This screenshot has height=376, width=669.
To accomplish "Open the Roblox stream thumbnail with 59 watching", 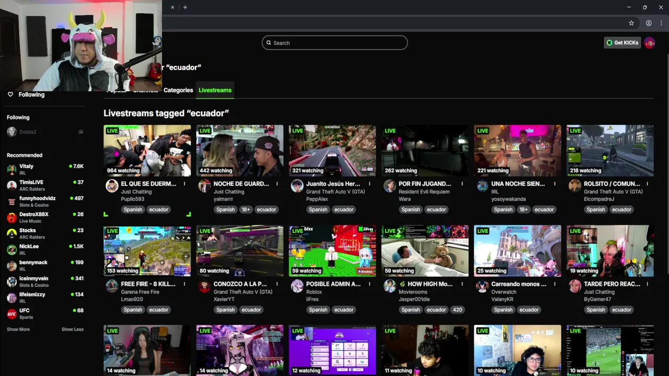I will point(332,251).
